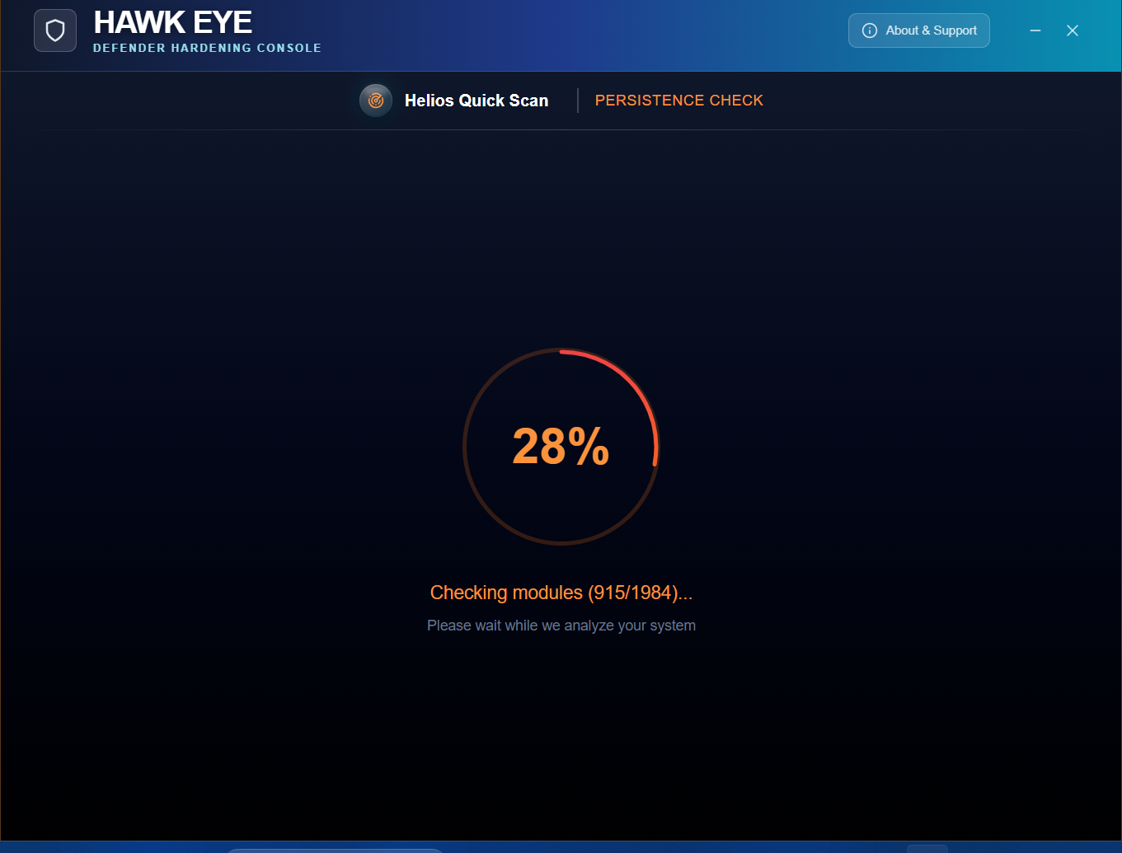Image resolution: width=1122 pixels, height=853 pixels.
Task: Open the About & Support page
Action: [x=919, y=30]
